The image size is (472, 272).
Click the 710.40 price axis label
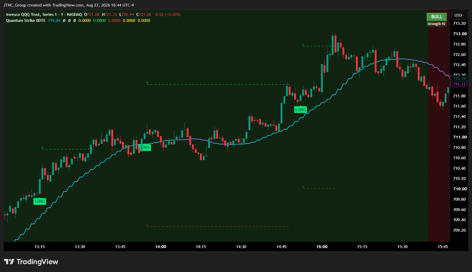coord(459,168)
